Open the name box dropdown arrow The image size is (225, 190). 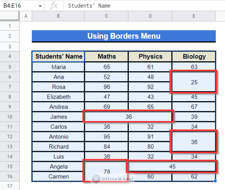click(x=40, y=6)
